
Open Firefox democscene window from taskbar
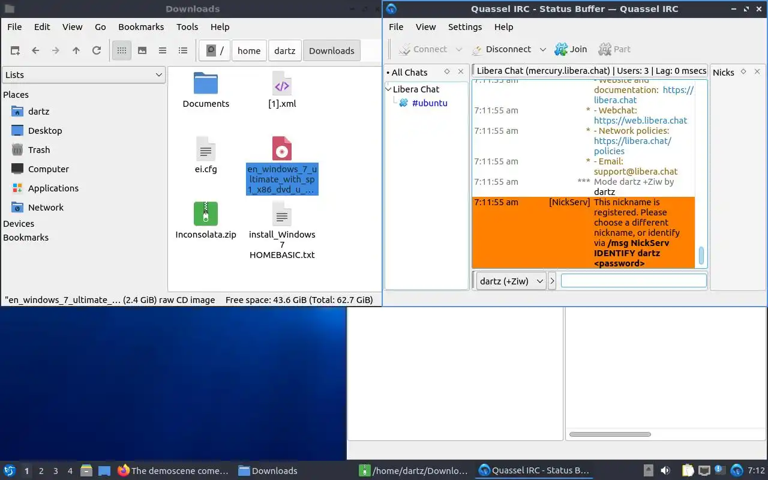coord(173,471)
